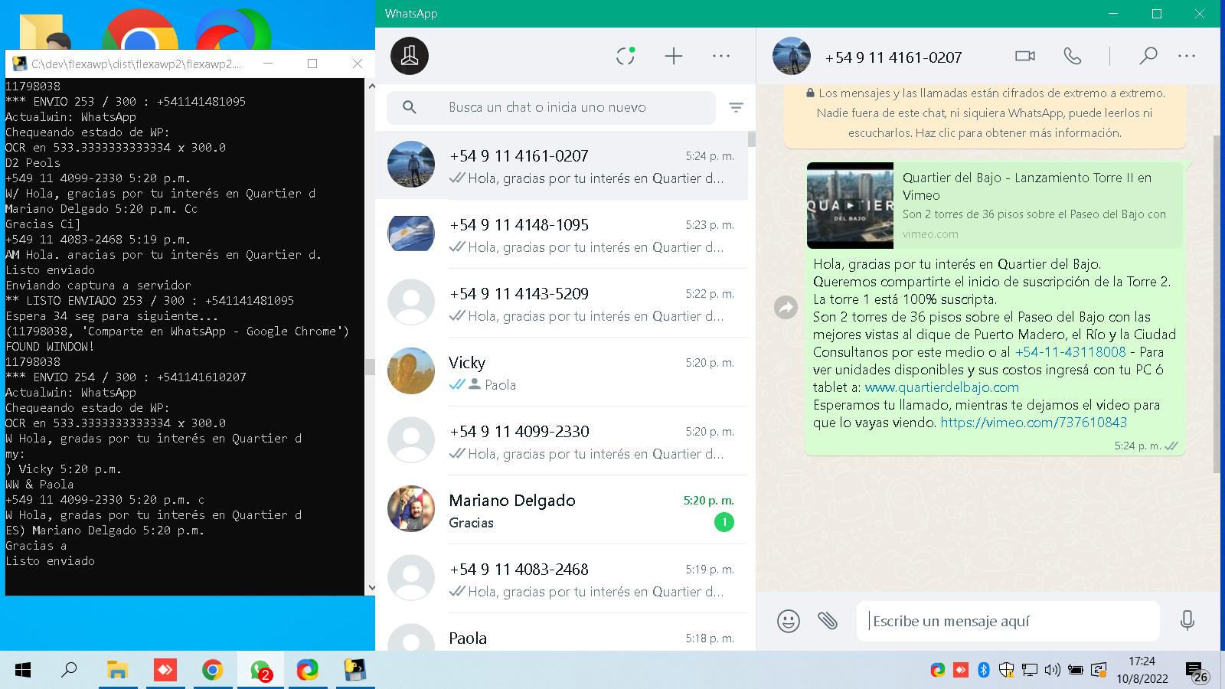The image size is (1225, 689).
Task: Click the console window title bar icon
Action: click(x=20, y=64)
